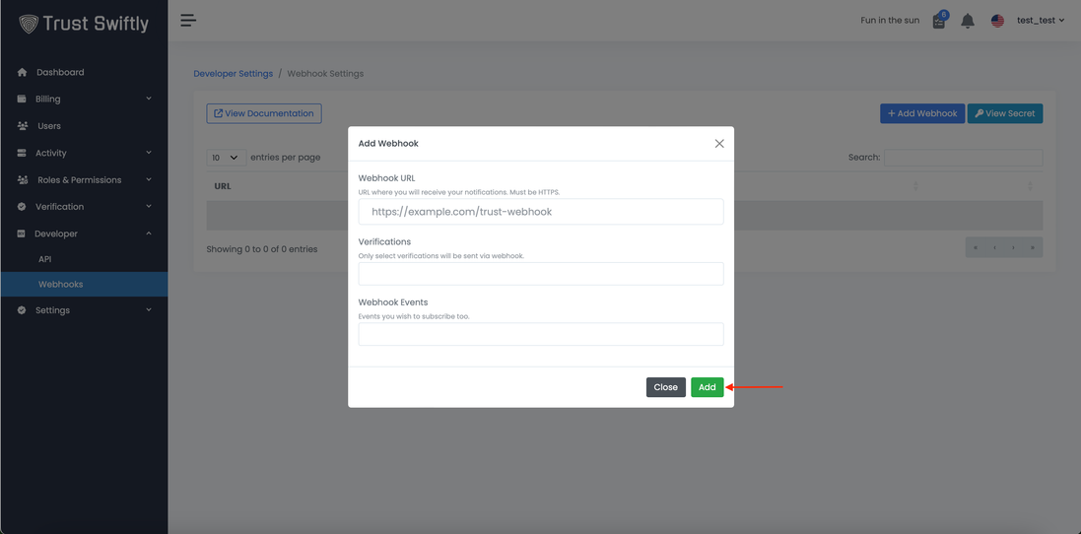Click the hamburger menu toggle icon

point(188,20)
